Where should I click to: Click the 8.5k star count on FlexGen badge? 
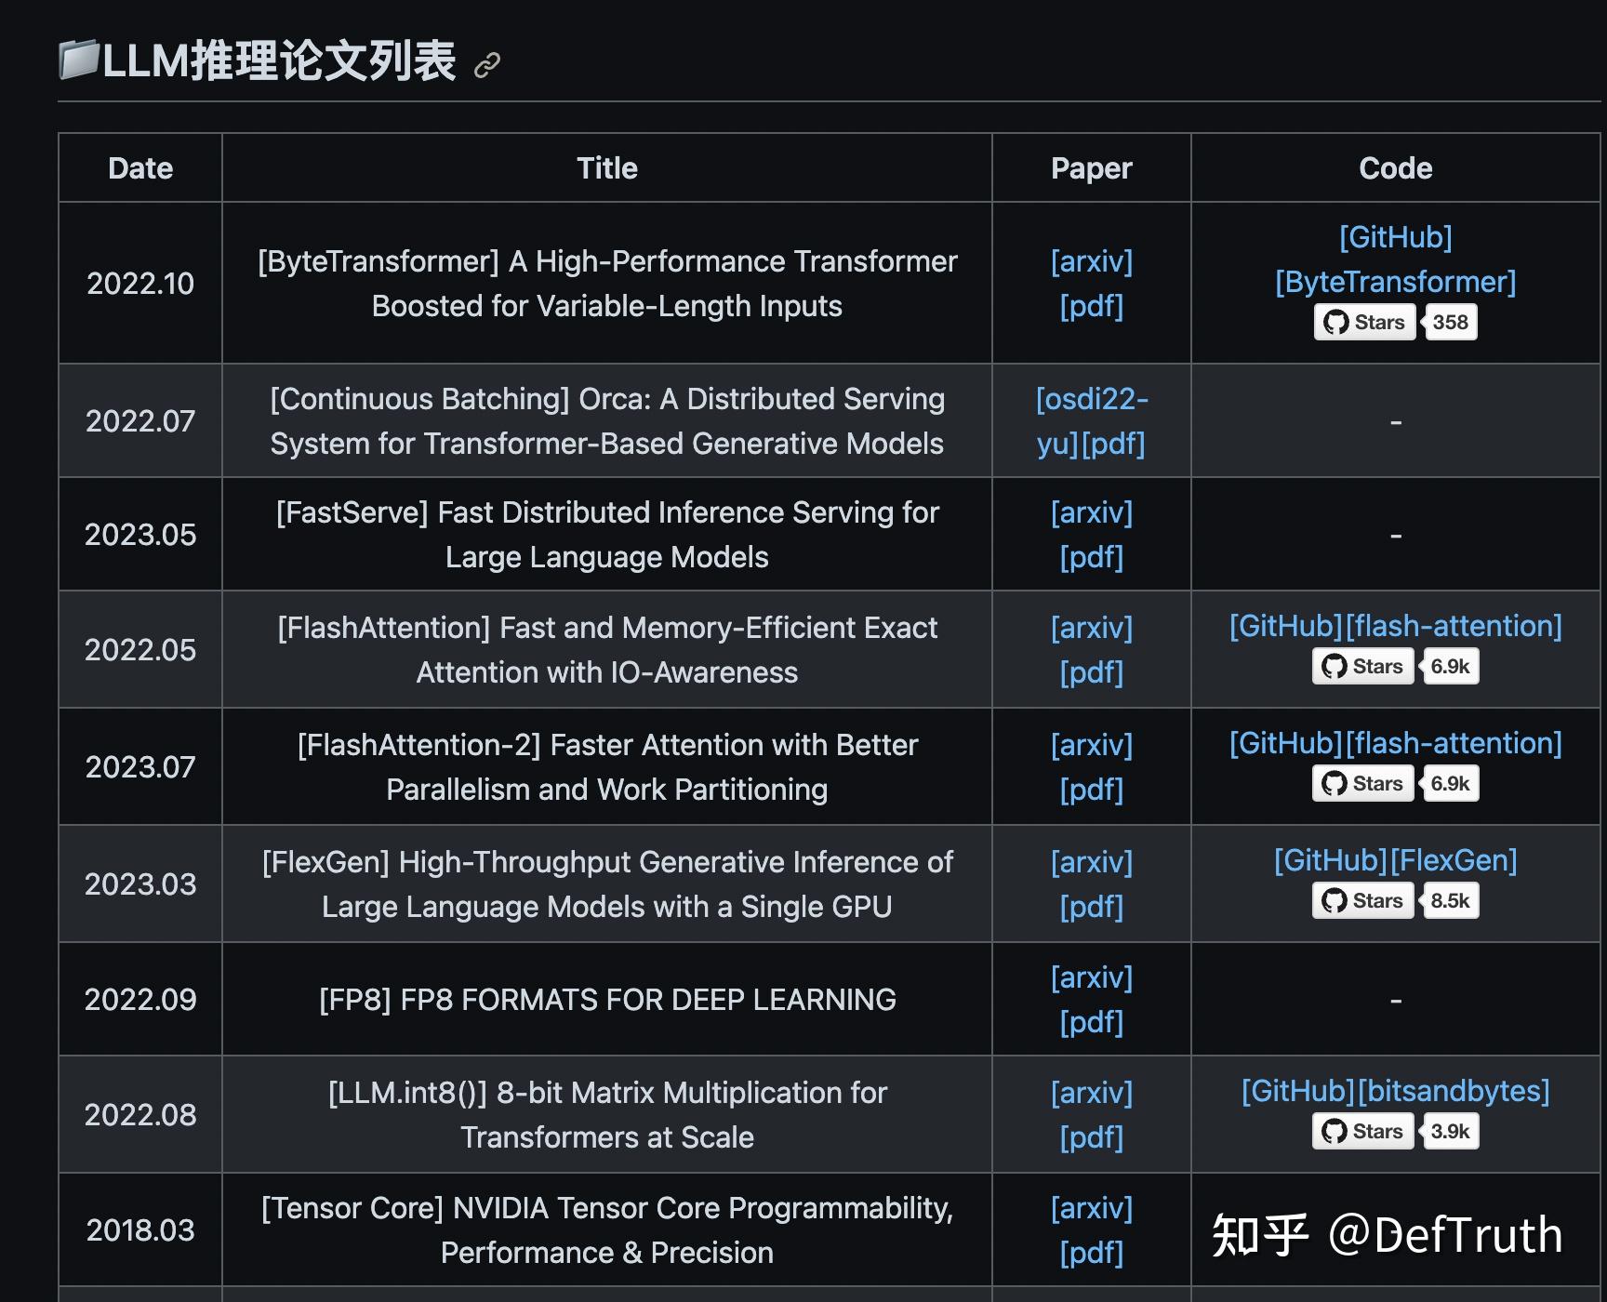[x=1449, y=900]
